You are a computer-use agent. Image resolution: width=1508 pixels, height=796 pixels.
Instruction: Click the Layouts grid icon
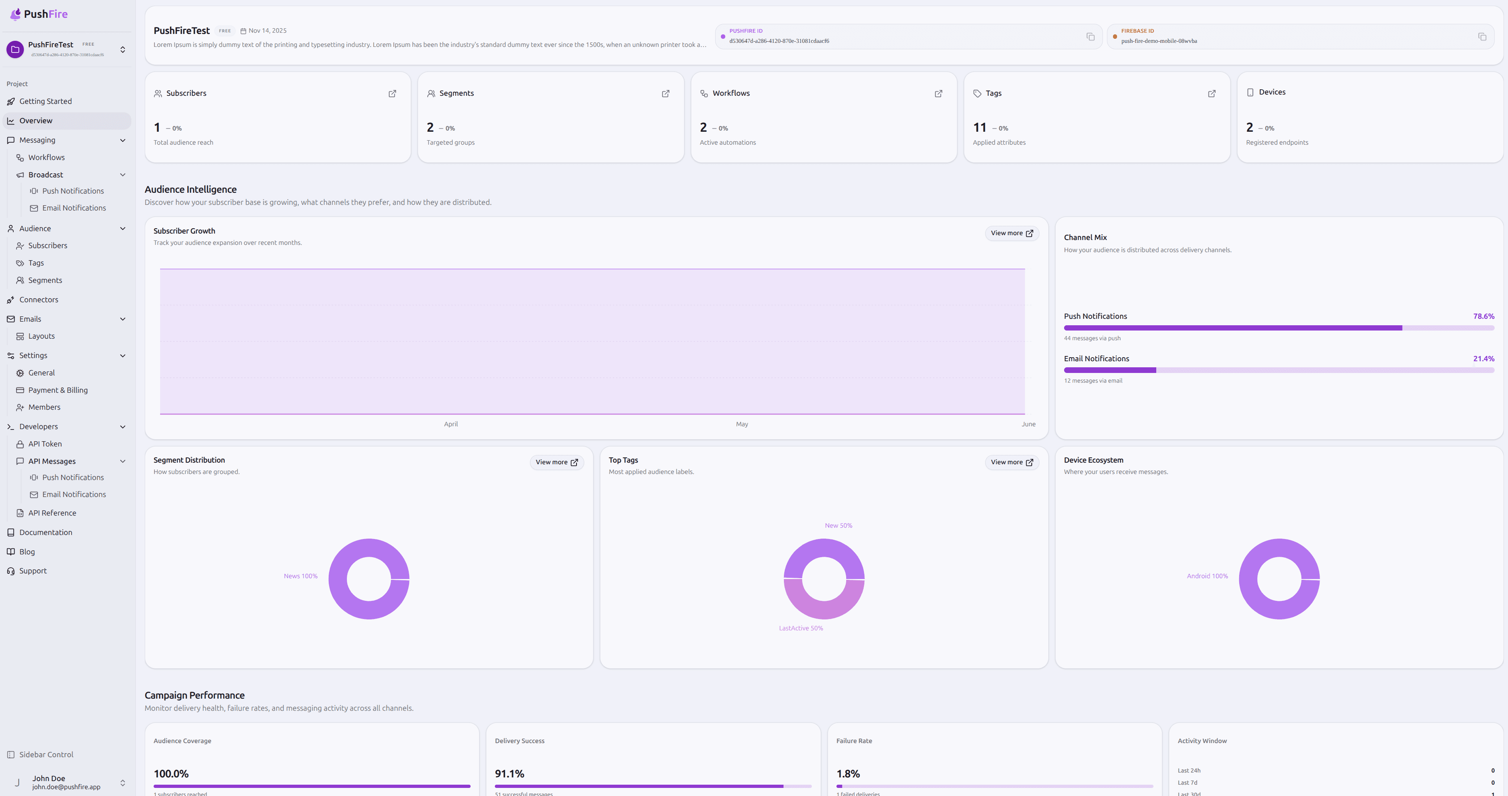(x=20, y=337)
